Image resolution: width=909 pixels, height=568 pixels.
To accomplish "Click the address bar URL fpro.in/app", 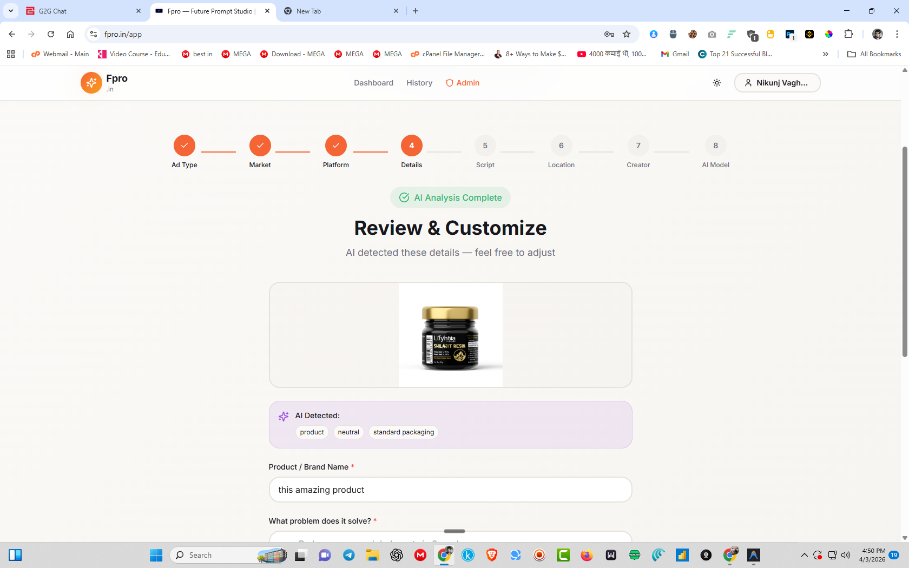I will click(123, 34).
